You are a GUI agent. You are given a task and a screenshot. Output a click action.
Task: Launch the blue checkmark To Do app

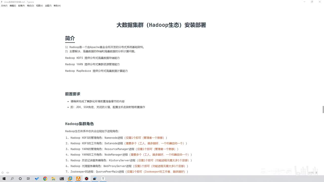pos(37,179)
